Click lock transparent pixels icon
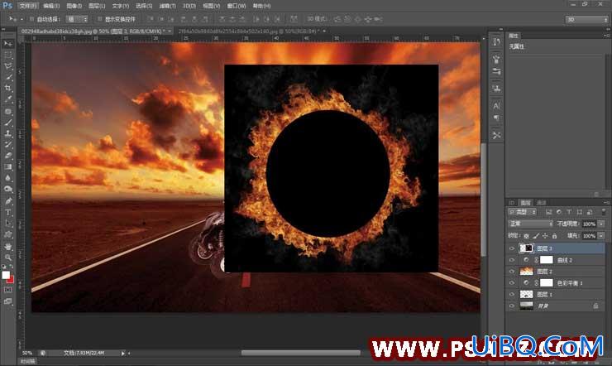This screenshot has width=612, height=366. pos(526,236)
